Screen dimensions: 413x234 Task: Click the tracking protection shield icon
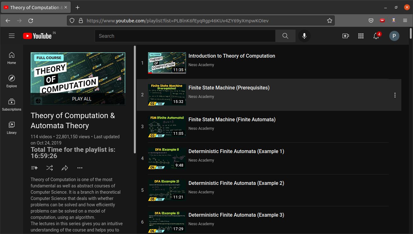tap(72, 20)
